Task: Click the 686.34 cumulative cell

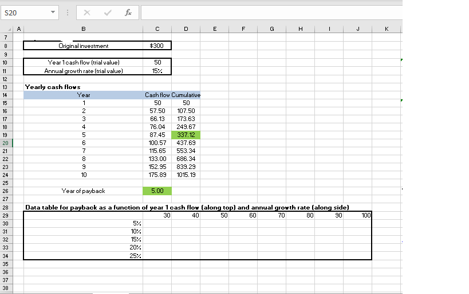Action: [x=186, y=159]
